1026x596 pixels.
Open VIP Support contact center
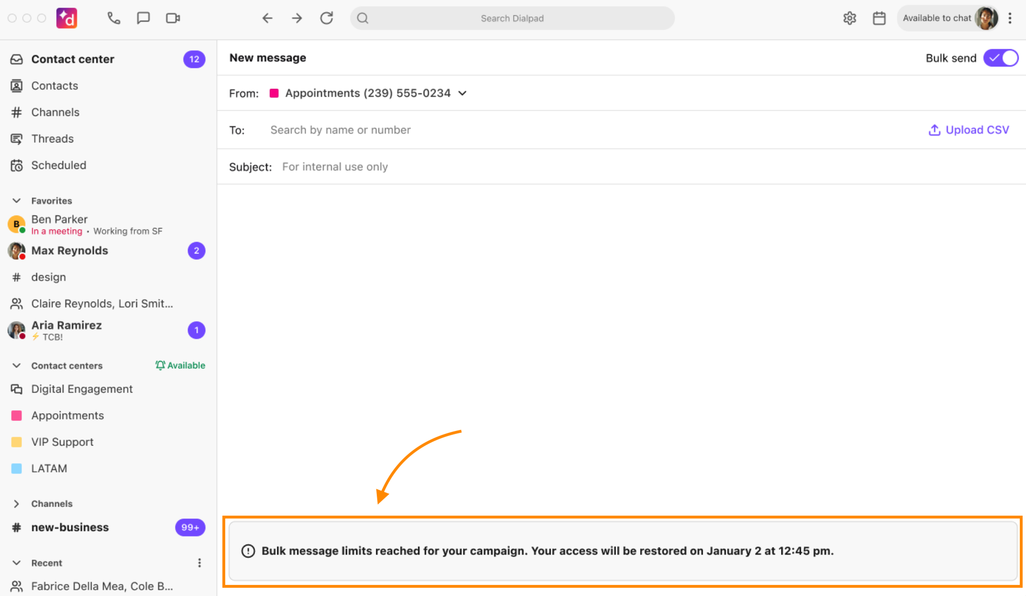[x=108, y=442]
